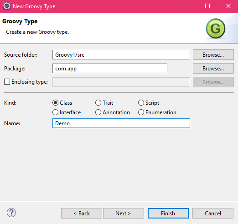Image resolution: width=238 pixels, height=224 pixels.
Task: Click the Eclipse icon in title bar
Action: (x=7, y=6)
